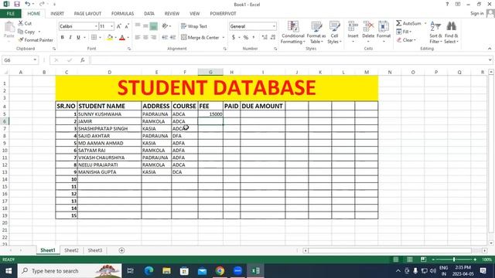This screenshot has width=495, height=278.
Task: Toggle Bold formatting
Action: click(63, 38)
